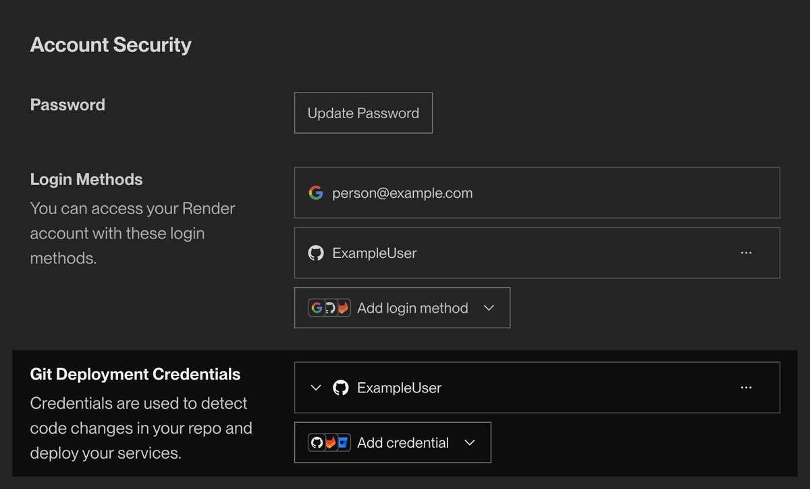Select the GitHub icon in Add login method
This screenshot has width=810, height=489.
(x=330, y=307)
